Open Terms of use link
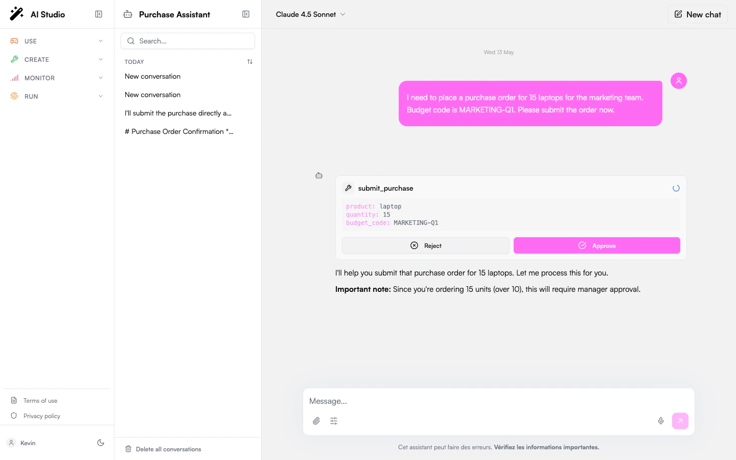The image size is (736, 460). 40,401
